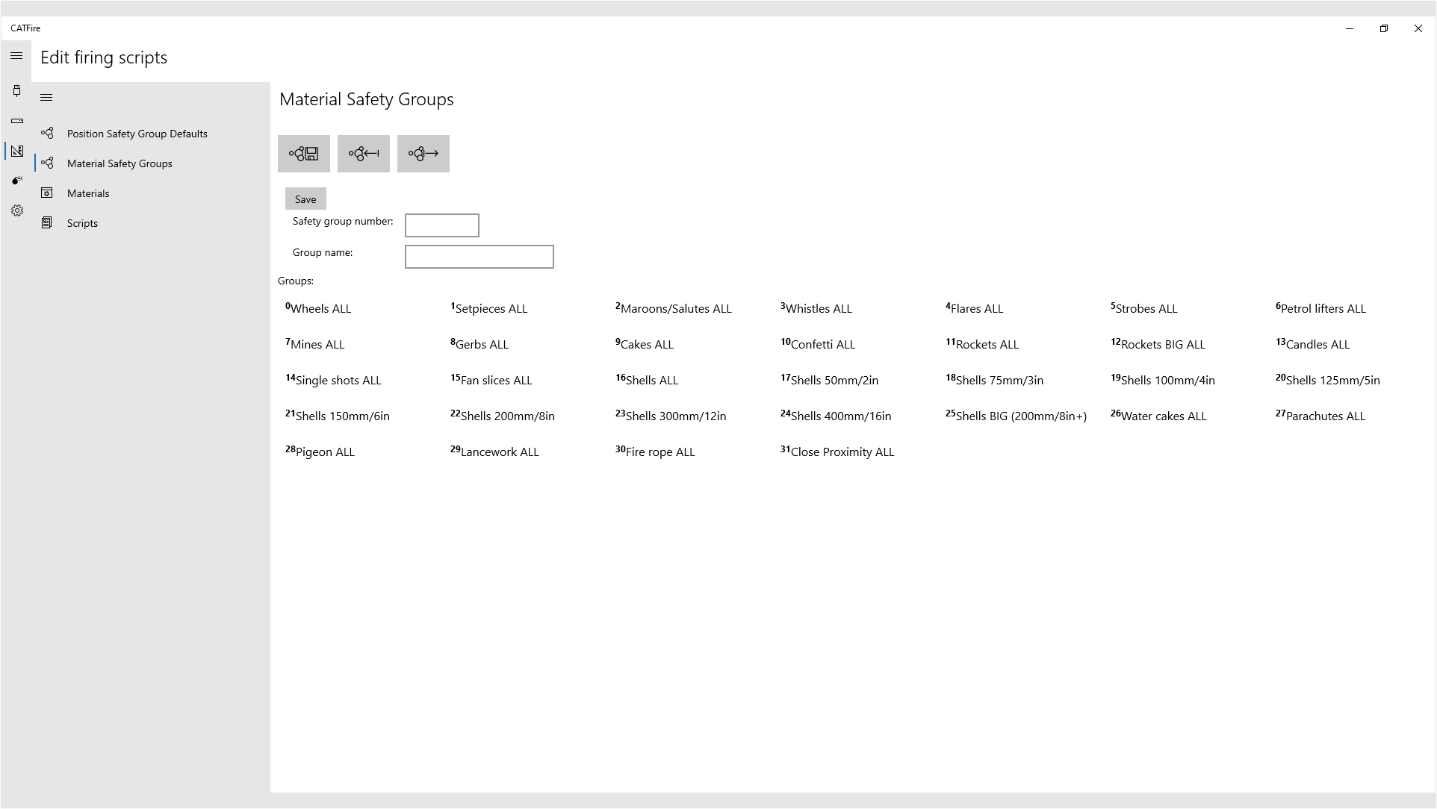Open Position Safety Group Defaults
1437x809 pixels.
[137, 134]
